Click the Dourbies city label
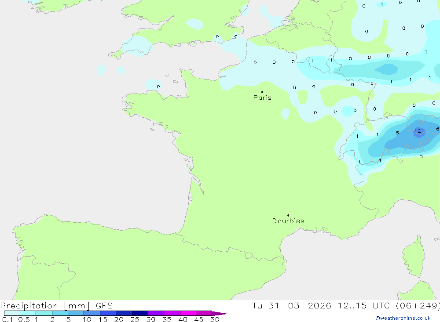 coord(288,221)
